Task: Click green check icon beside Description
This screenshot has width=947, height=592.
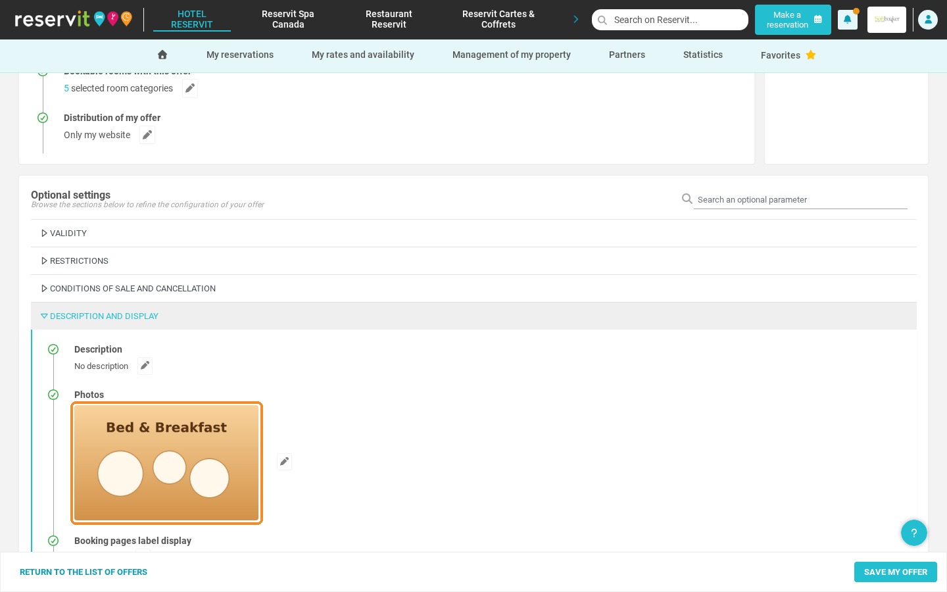Action: (x=53, y=349)
